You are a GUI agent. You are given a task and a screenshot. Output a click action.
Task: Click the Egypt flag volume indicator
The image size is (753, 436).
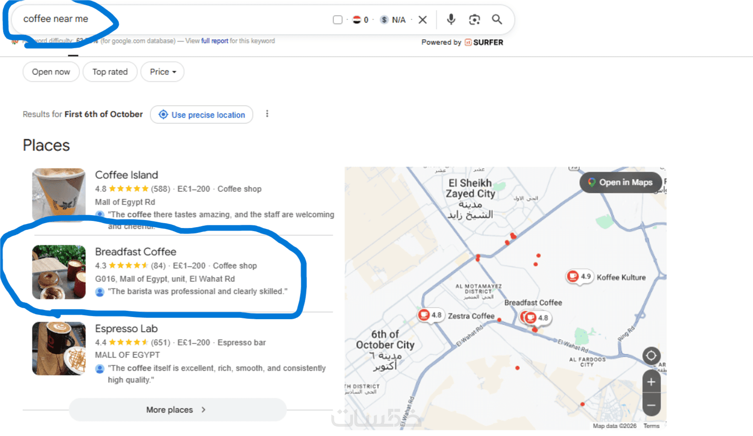[357, 19]
